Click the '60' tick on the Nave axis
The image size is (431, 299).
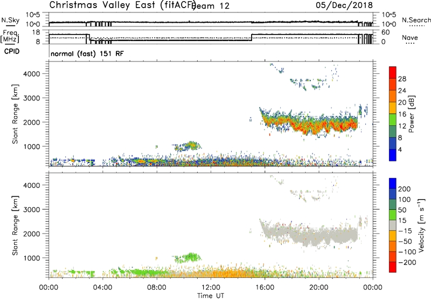[x=386, y=32]
